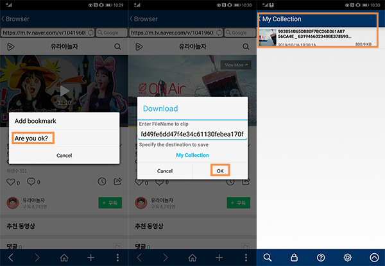Screen dimensions: 385x266
Task: Click Google search box on Add bookmark screen
Action: pyautogui.click(x=112, y=33)
